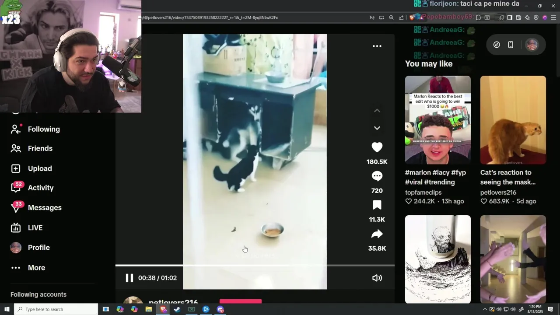Click the 244.2K likes count

[x=424, y=201]
